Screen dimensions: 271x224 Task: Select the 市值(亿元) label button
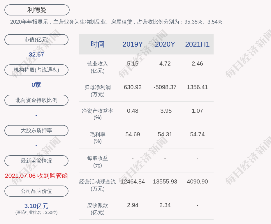(x=36, y=40)
